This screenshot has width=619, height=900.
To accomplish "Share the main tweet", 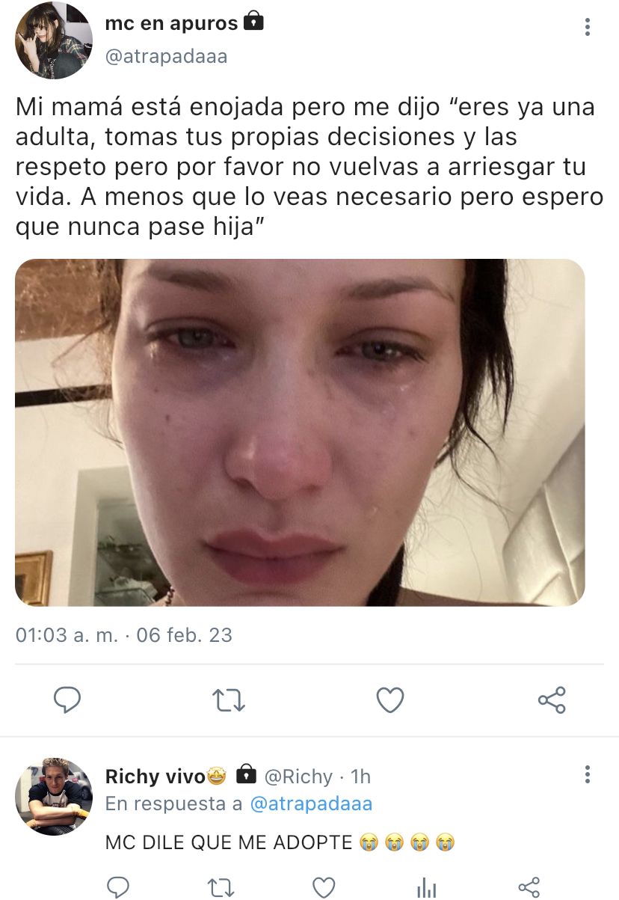I will 552,700.
